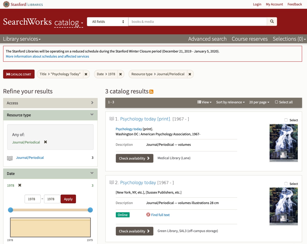The image size is (307, 244).
Task: Click the books & media search field
Action: [198, 21]
